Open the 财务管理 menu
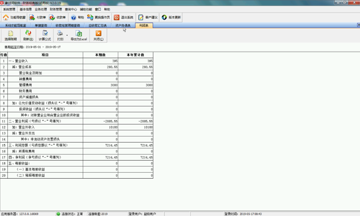 (56, 9)
